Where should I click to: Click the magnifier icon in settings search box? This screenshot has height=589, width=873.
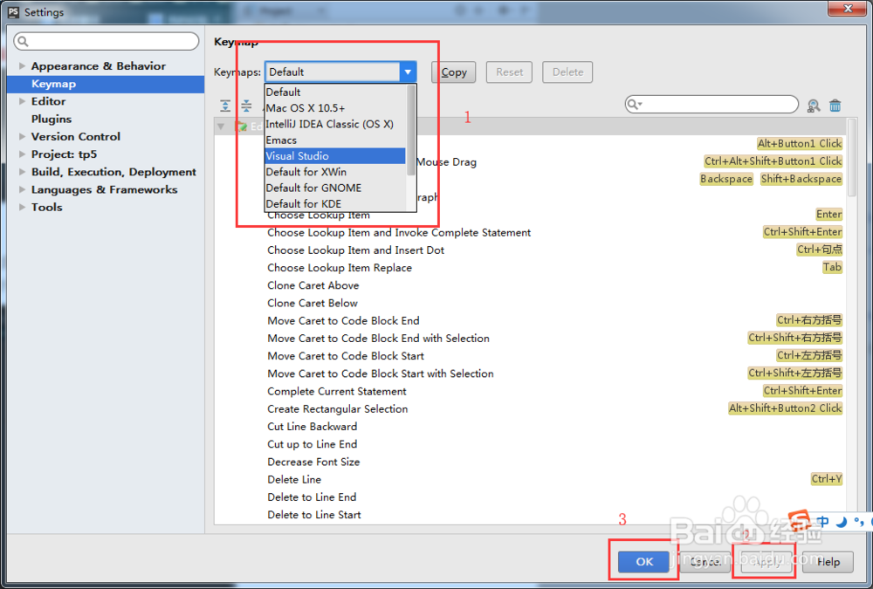(23, 41)
